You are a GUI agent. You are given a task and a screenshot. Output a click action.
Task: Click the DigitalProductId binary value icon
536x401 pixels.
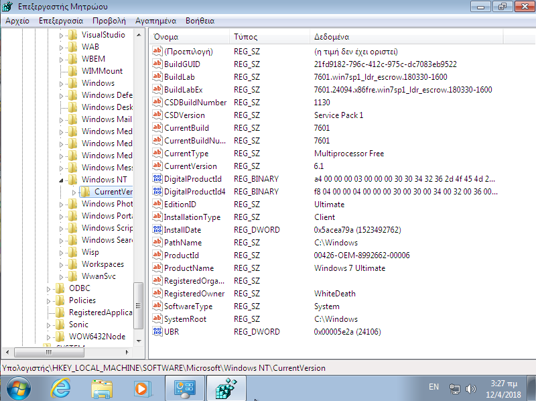(x=157, y=178)
